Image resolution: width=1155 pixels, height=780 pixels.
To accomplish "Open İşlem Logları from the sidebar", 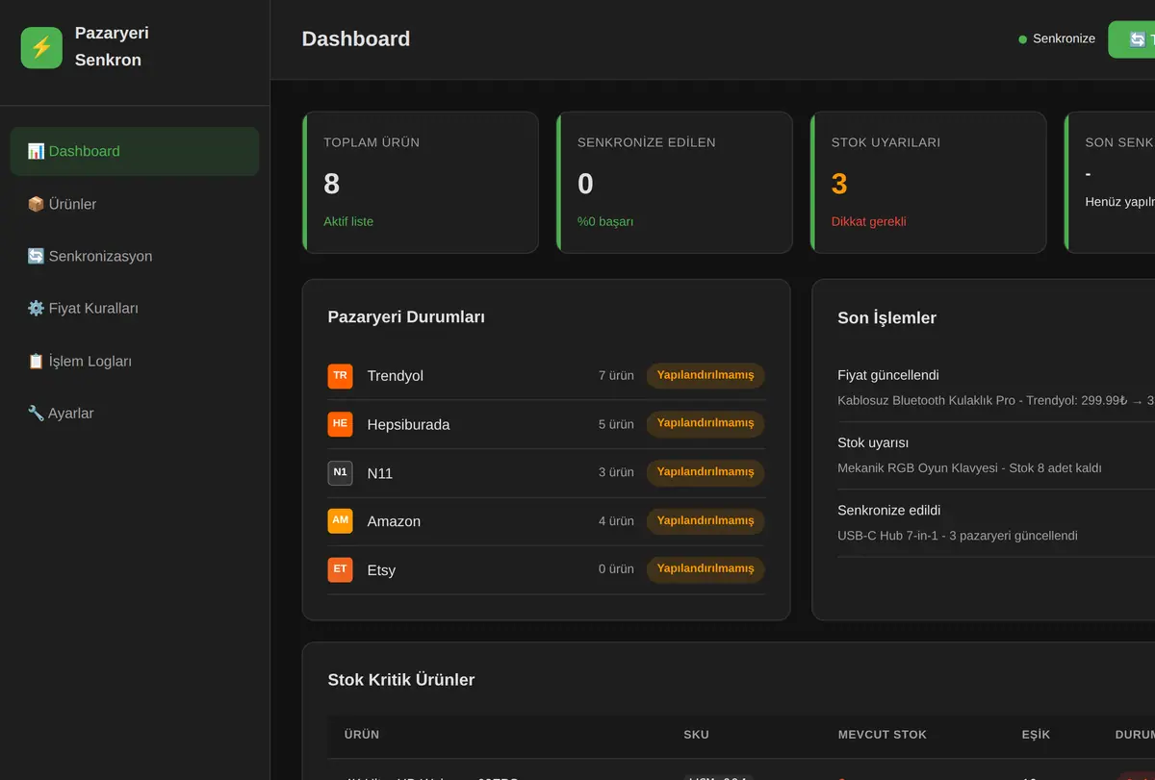I will pos(135,361).
